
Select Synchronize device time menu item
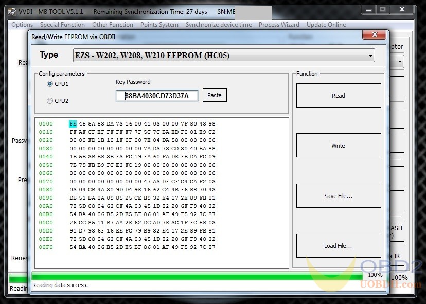tap(219, 25)
